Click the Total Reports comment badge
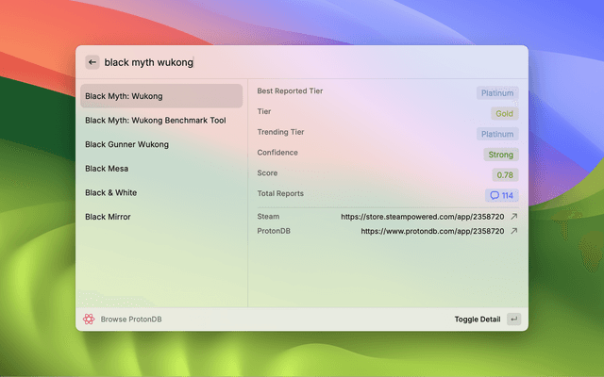 500,196
